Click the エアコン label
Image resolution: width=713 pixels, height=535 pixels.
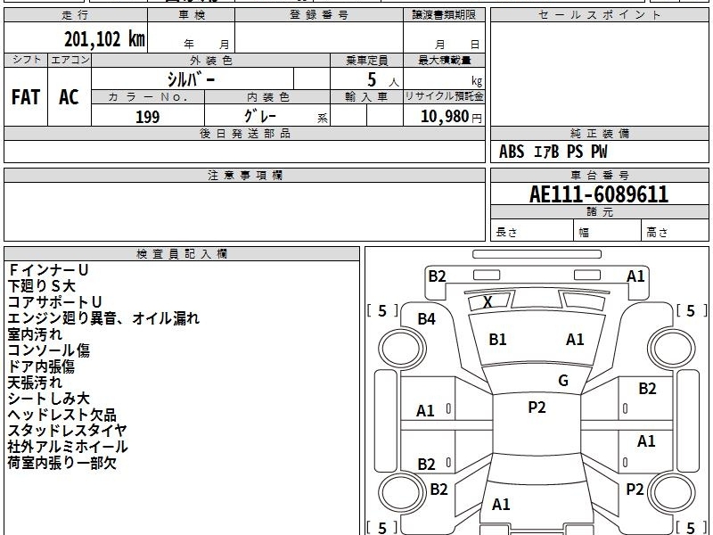(70, 60)
